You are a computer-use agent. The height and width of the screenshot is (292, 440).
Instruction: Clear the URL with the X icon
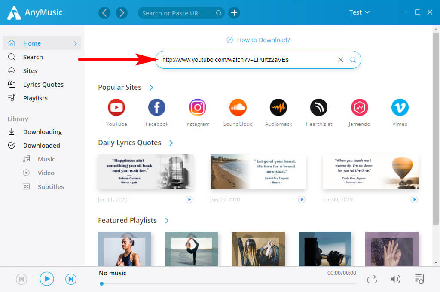341,60
